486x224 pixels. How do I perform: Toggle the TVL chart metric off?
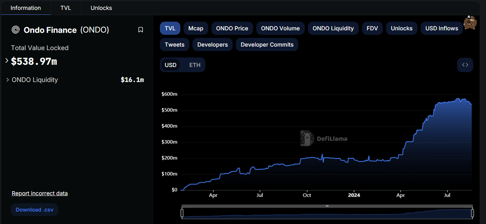point(170,28)
